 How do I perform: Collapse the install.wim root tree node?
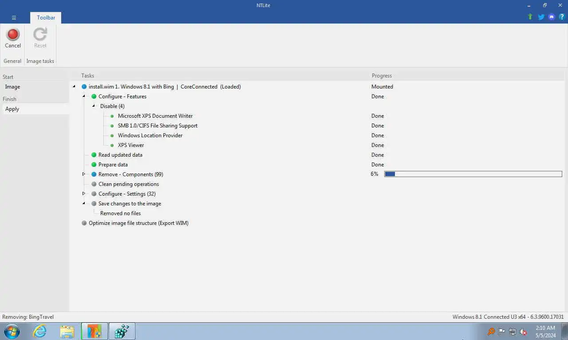pos(74,87)
